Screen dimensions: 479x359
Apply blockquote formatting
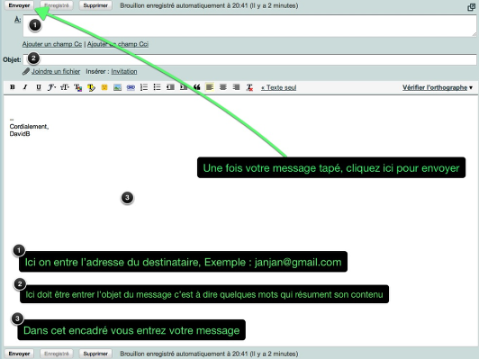click(x=196, y=87)
